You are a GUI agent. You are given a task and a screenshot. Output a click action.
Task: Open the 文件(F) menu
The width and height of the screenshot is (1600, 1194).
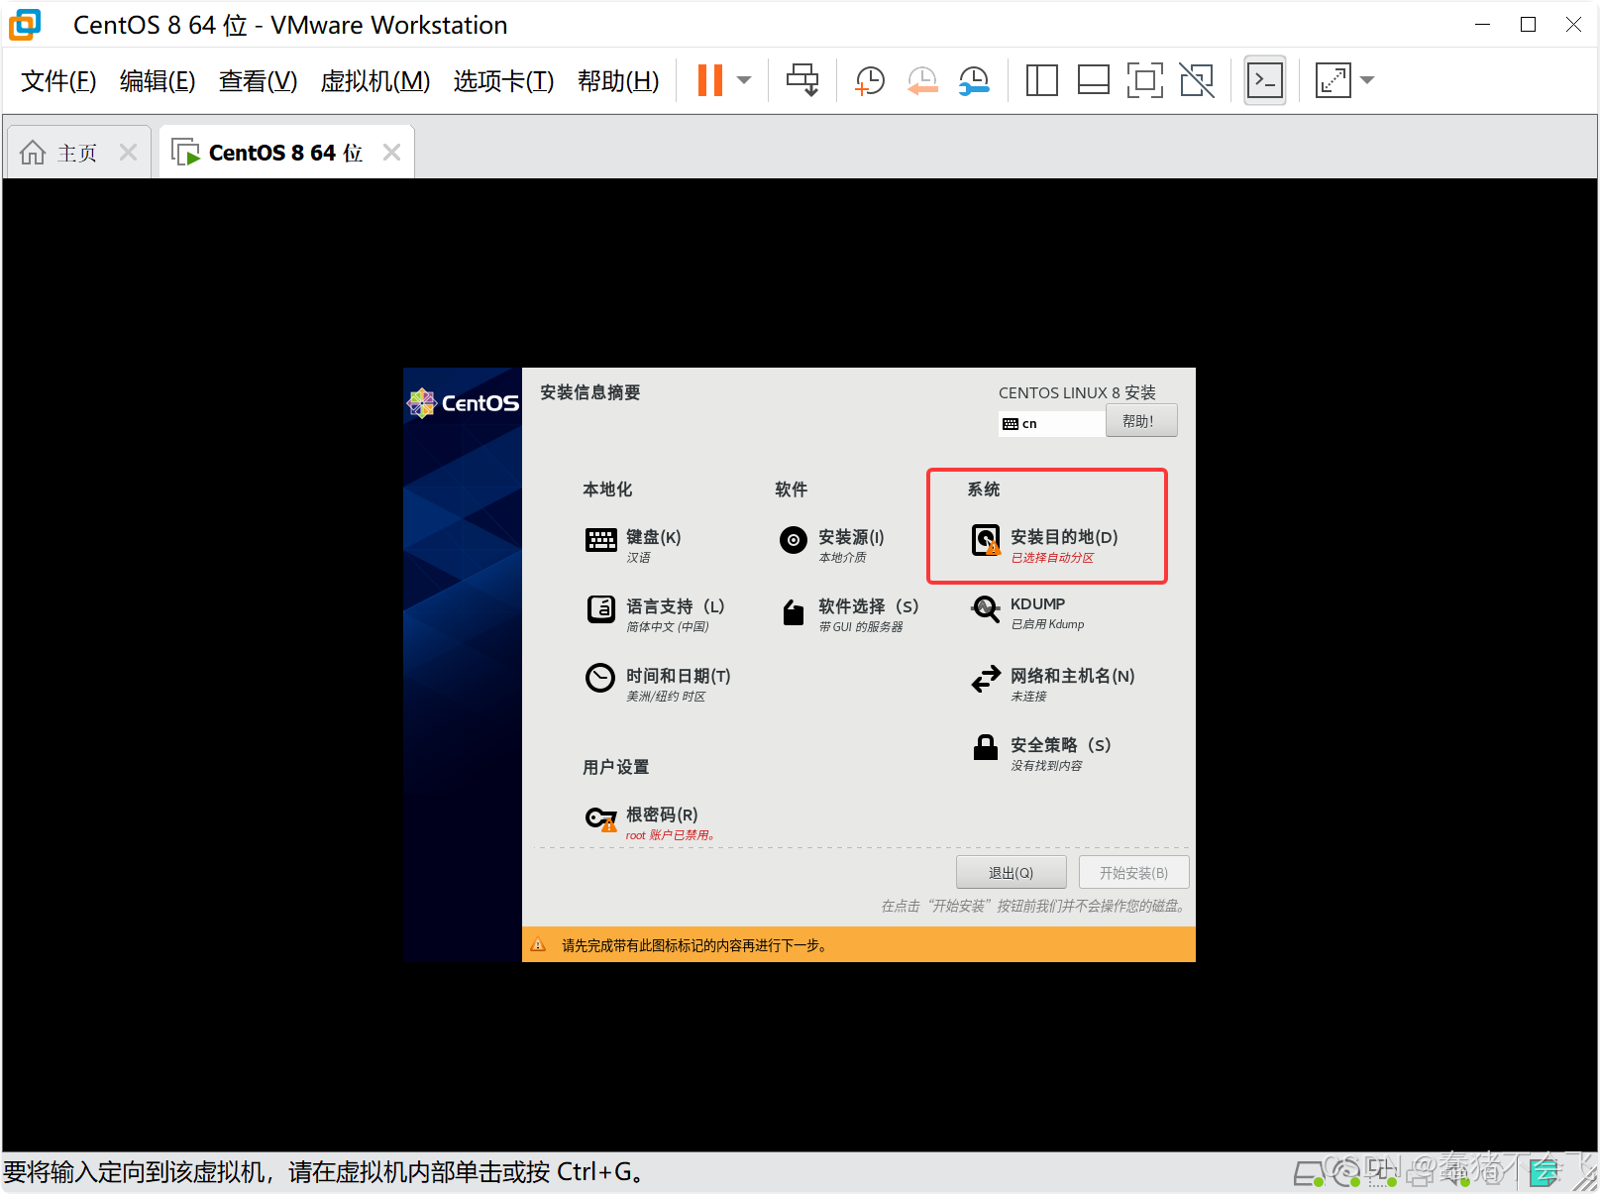coord(58,81)
